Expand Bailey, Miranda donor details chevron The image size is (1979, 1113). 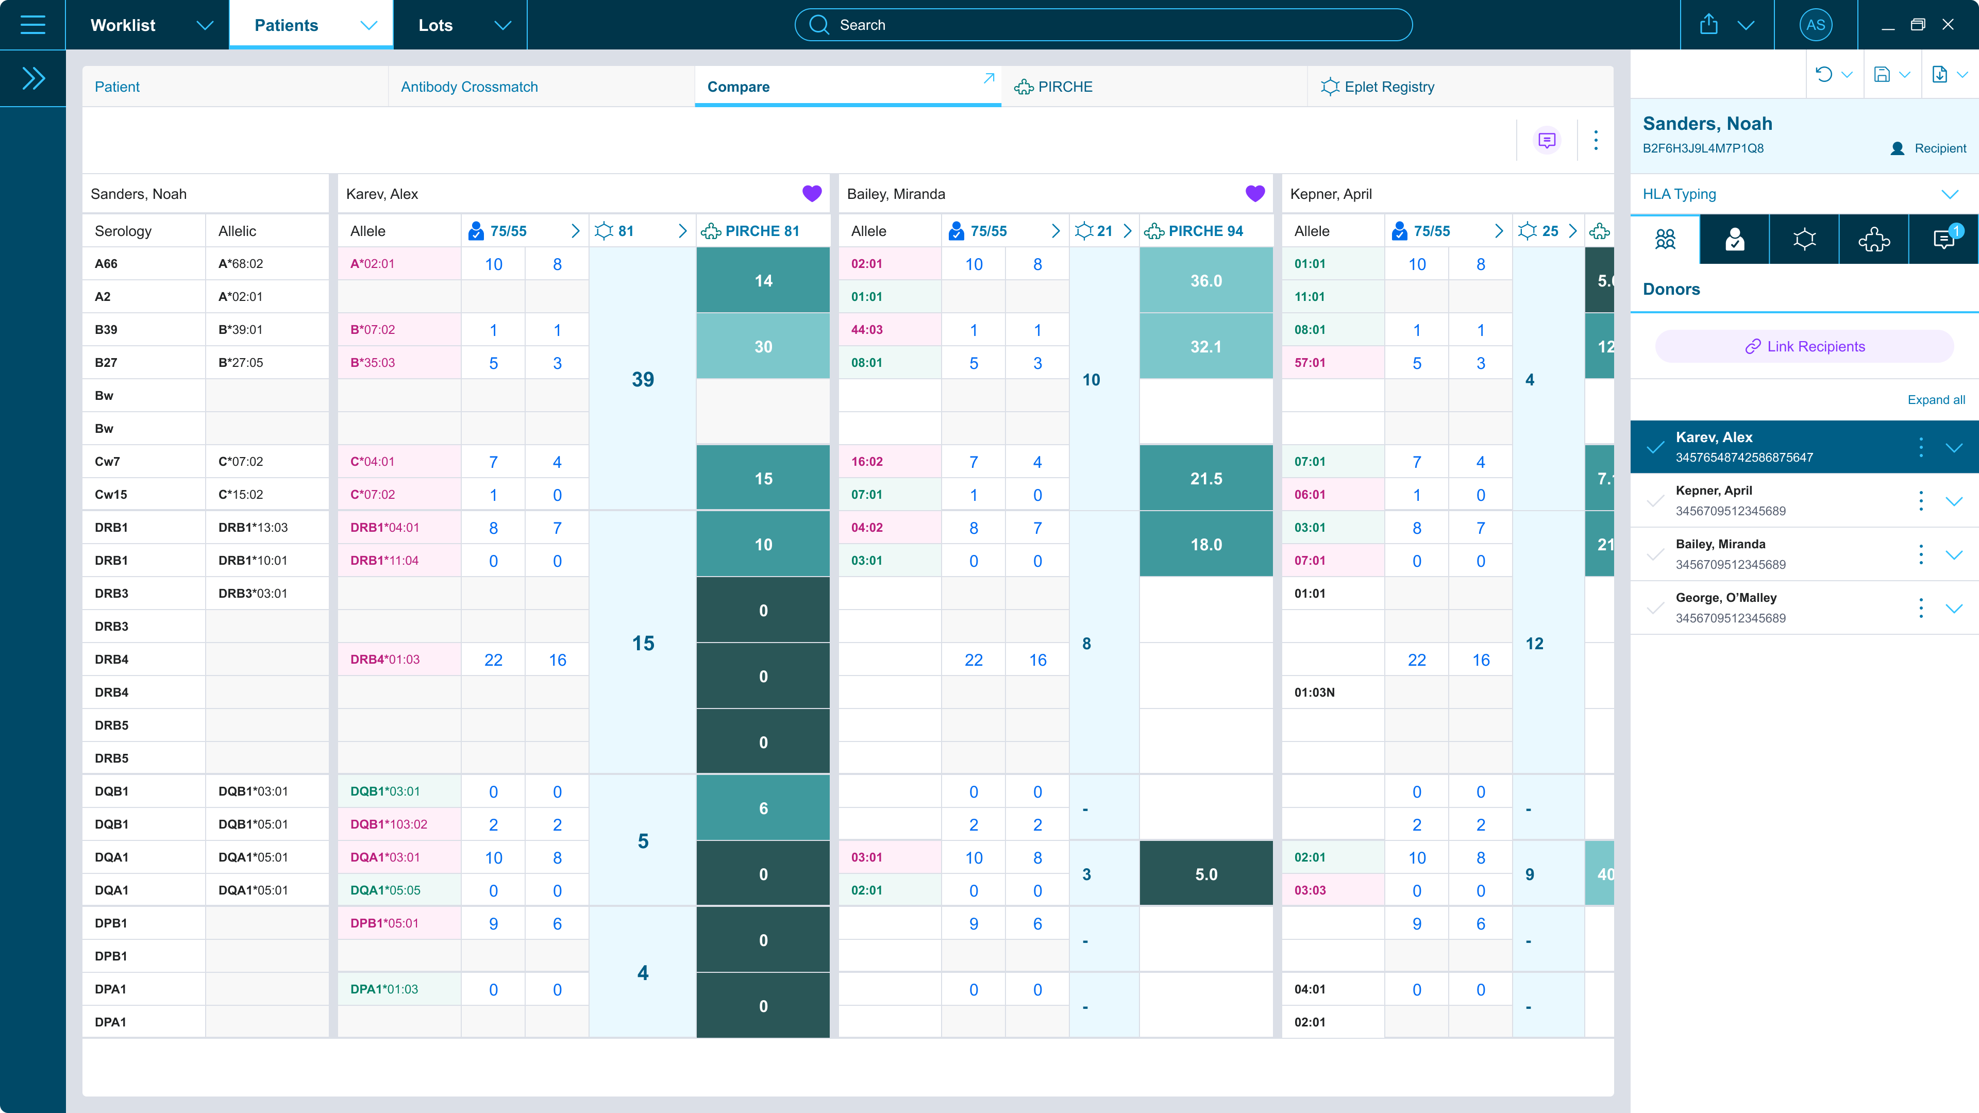1954,554
